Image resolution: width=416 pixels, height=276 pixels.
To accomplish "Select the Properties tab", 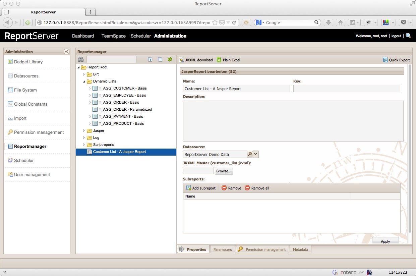I will (193, 250).
